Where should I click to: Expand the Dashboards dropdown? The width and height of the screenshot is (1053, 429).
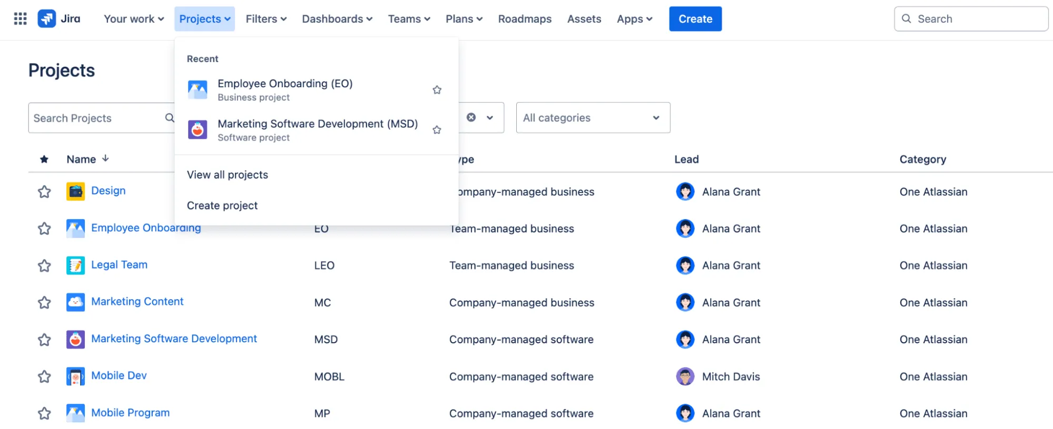[x=337, y=19]
